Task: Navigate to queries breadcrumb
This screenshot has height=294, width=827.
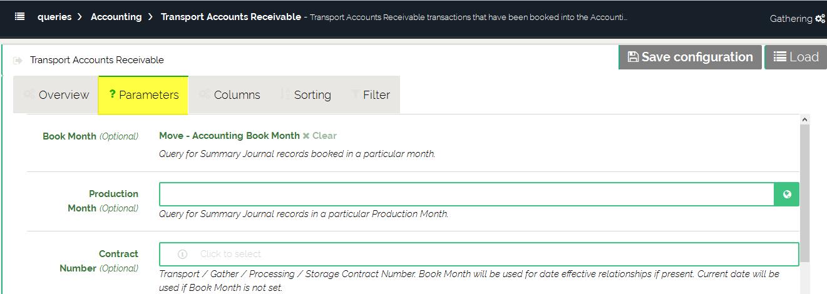Action: (54, 17)
